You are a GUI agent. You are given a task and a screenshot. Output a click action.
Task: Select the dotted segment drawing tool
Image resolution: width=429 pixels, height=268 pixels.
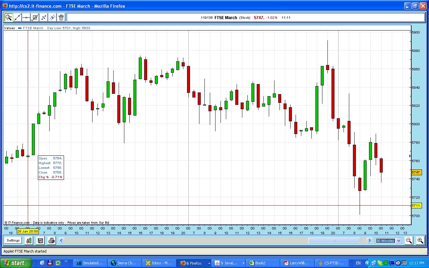click(44, 17)
